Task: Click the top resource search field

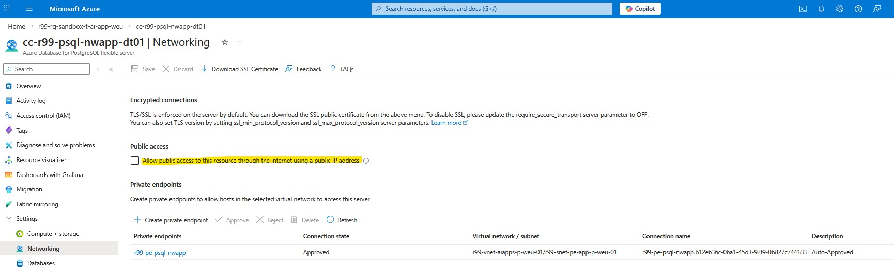Action: pos(491,9)
